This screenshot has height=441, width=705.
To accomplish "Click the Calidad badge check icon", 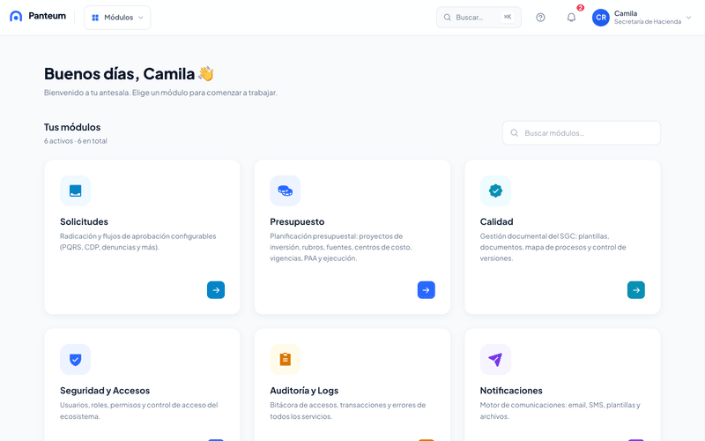I will [495, 191].
